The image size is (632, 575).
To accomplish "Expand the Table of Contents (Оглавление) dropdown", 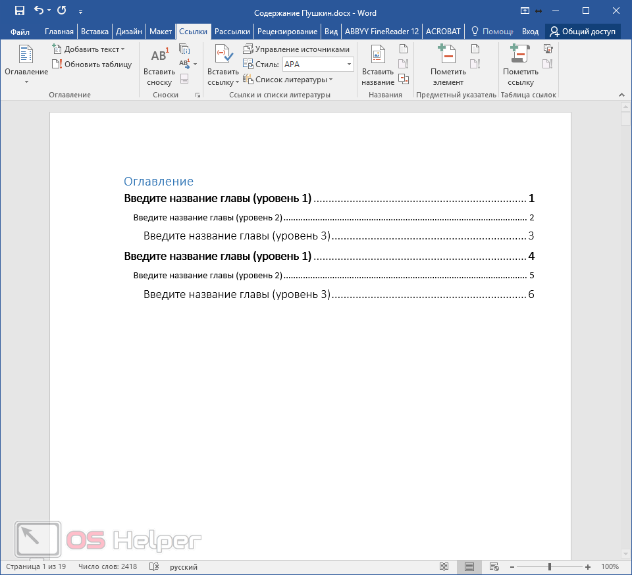I will click(26, 82).
